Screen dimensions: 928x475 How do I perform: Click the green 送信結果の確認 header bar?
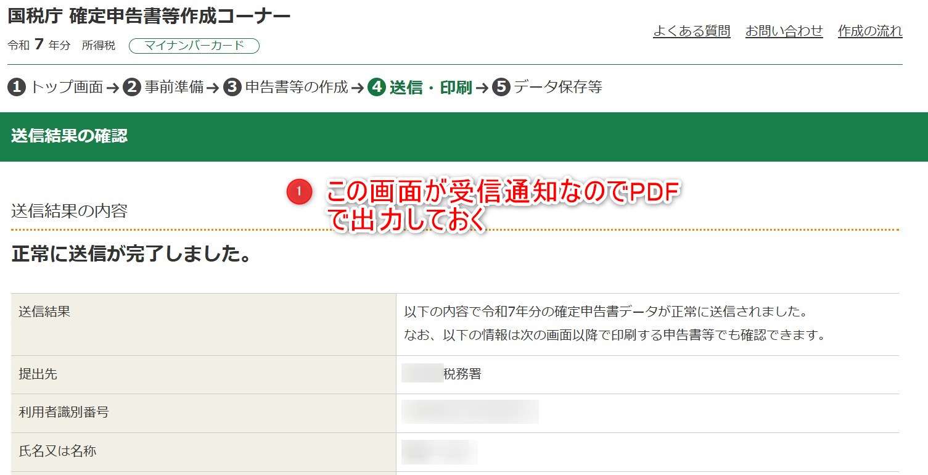pos(464,136)
